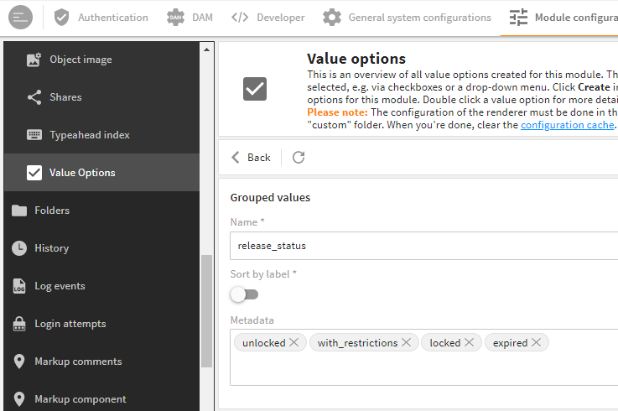Click the History clock icon
Viewport: 618px width, 411px height.
coord(19,248)
